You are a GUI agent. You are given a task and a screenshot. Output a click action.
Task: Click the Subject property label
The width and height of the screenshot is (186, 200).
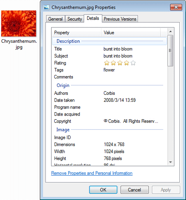tap(61, 56)
